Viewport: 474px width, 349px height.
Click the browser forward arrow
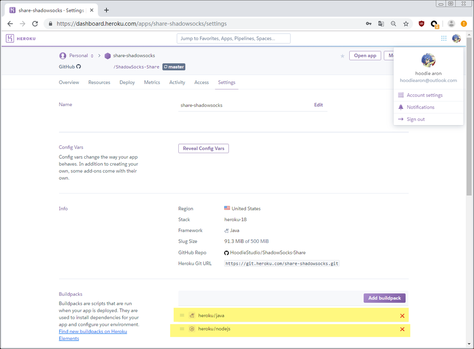tap(23, 24)
